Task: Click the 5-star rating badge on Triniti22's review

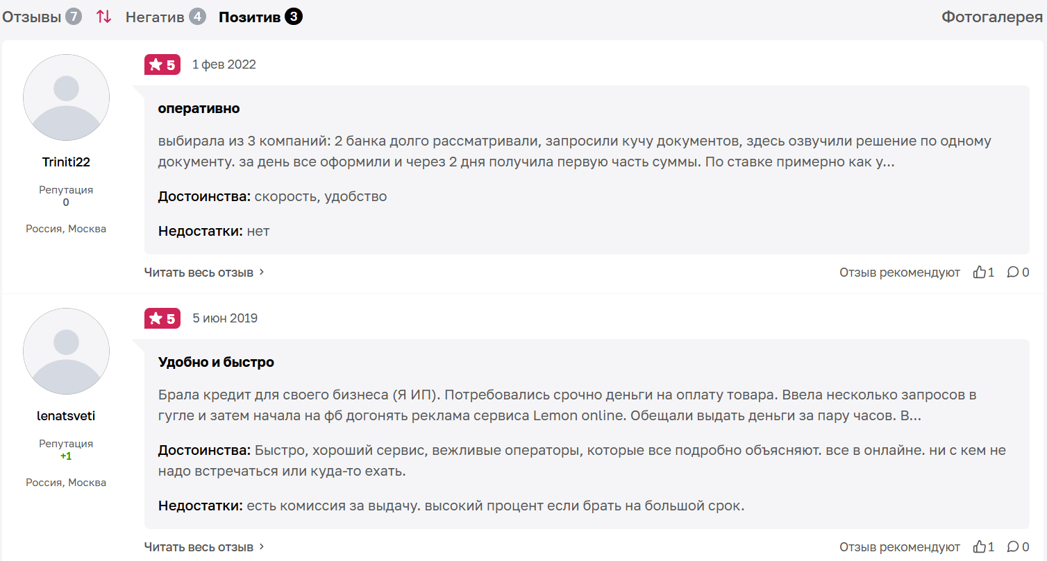Action: [162, 64]
